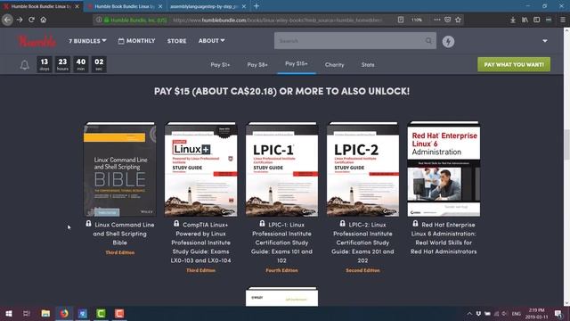Open Task View on the taskbar

pyautogui.click(x=26, y=313)
